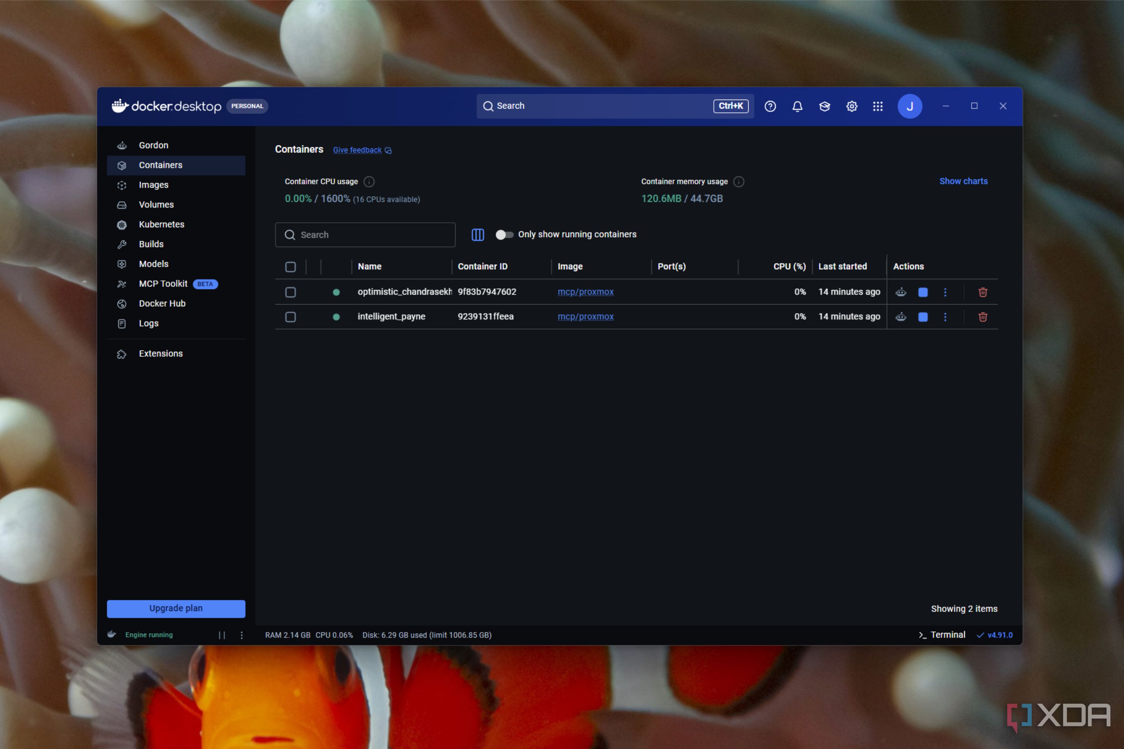Click the manage columns icon
Screen dimensions: 1124x749
(x=477, y=234)
